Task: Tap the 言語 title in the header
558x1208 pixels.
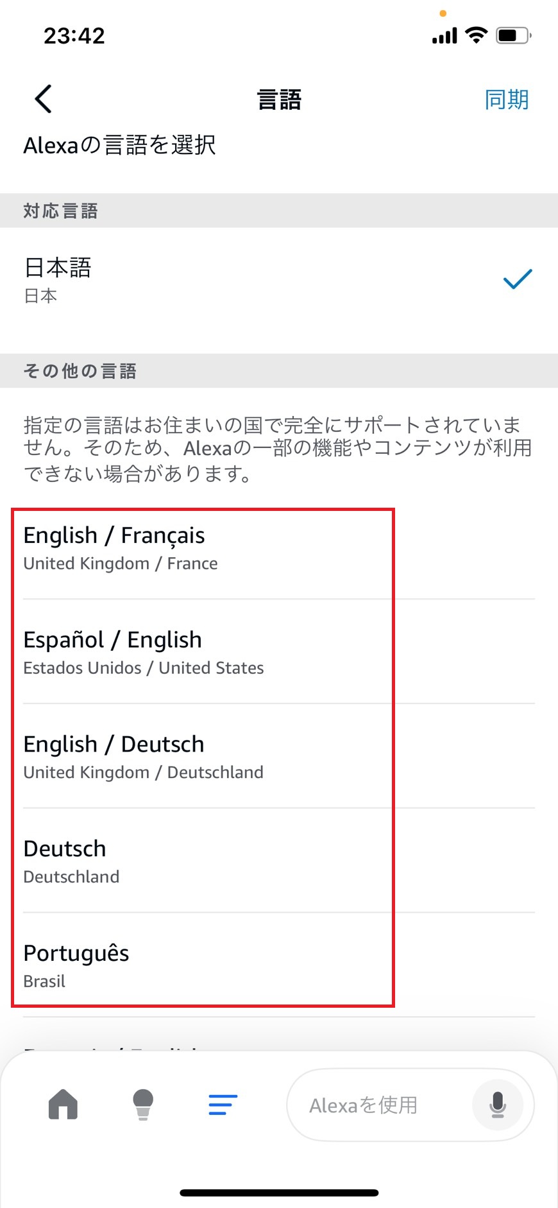Action: tap(278, 99)
